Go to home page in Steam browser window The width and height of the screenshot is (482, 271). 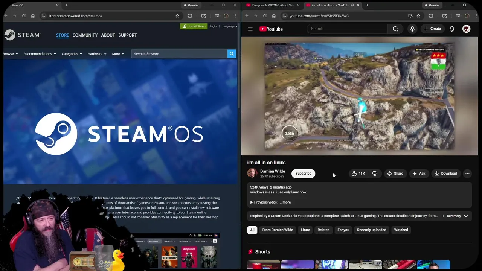tap(33, 16)
